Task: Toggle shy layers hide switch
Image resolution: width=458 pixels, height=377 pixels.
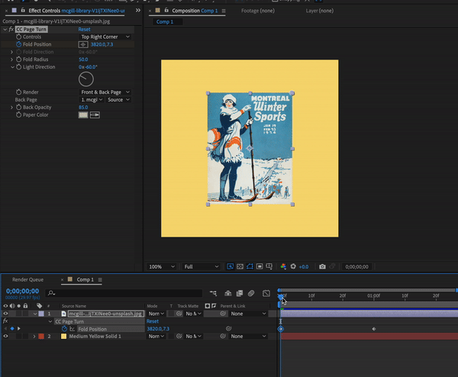Action: 227,293
